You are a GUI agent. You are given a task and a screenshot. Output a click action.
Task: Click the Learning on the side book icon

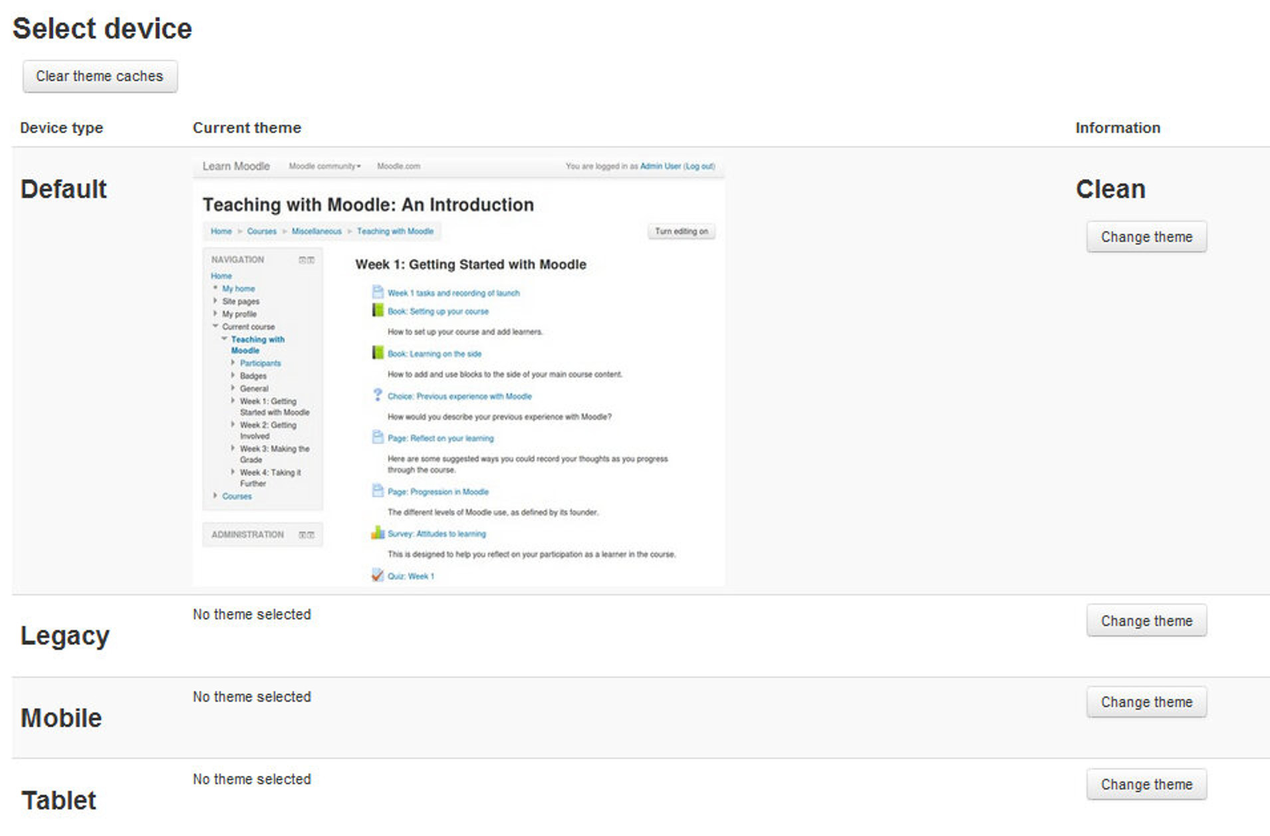tap(377, 353)
